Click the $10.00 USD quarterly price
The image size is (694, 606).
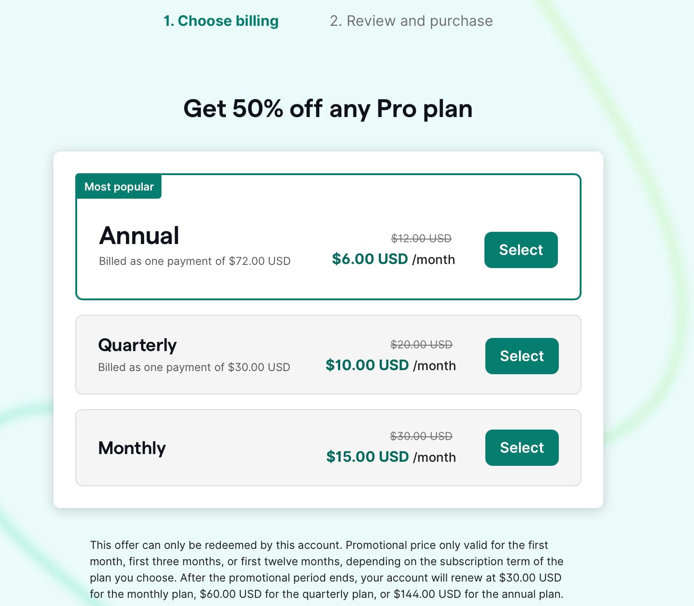tap(367, 365)
